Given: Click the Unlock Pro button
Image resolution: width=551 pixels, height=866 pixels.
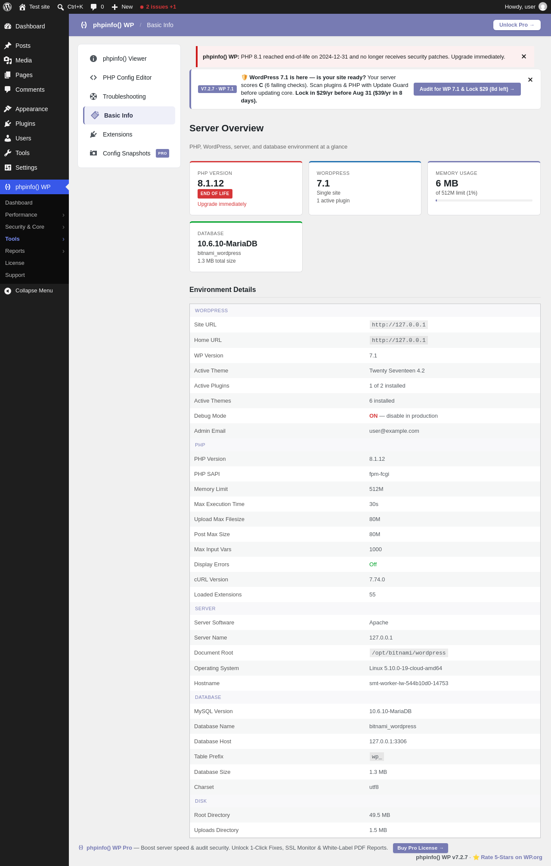Looking at the screenshot, I should coord(517,25).
